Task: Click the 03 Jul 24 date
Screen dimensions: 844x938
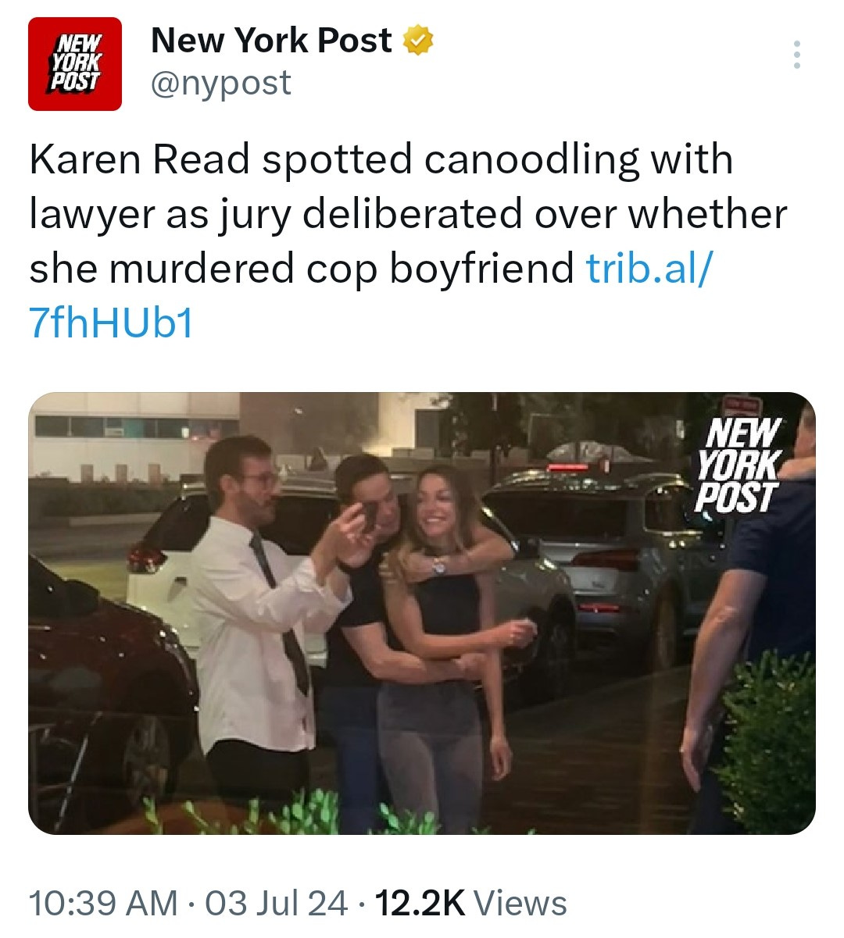Action: 277,904
